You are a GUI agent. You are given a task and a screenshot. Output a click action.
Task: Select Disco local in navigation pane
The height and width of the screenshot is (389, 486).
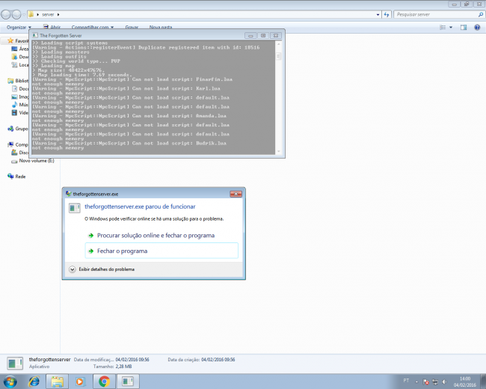pyautogui.click(x=20, y=153)
